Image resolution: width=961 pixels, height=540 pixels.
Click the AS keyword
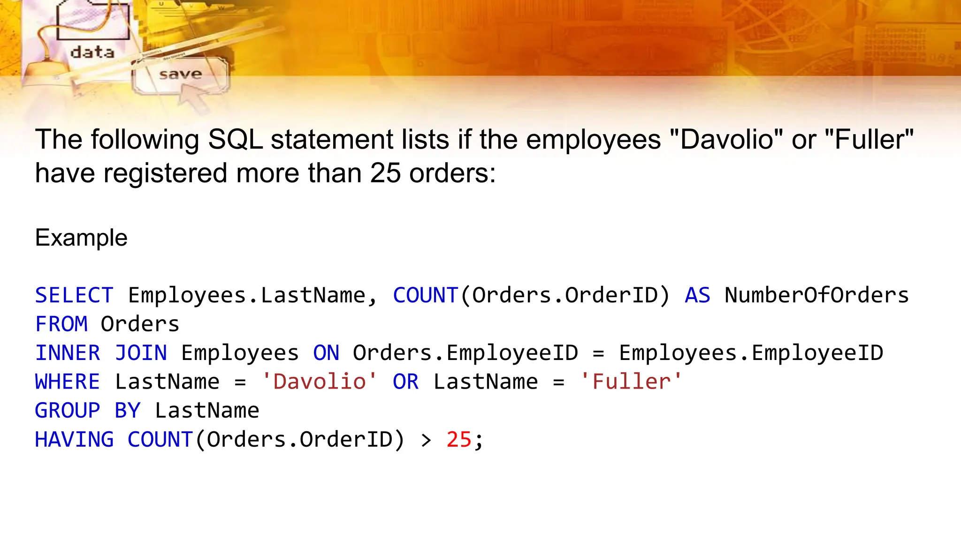697,295
